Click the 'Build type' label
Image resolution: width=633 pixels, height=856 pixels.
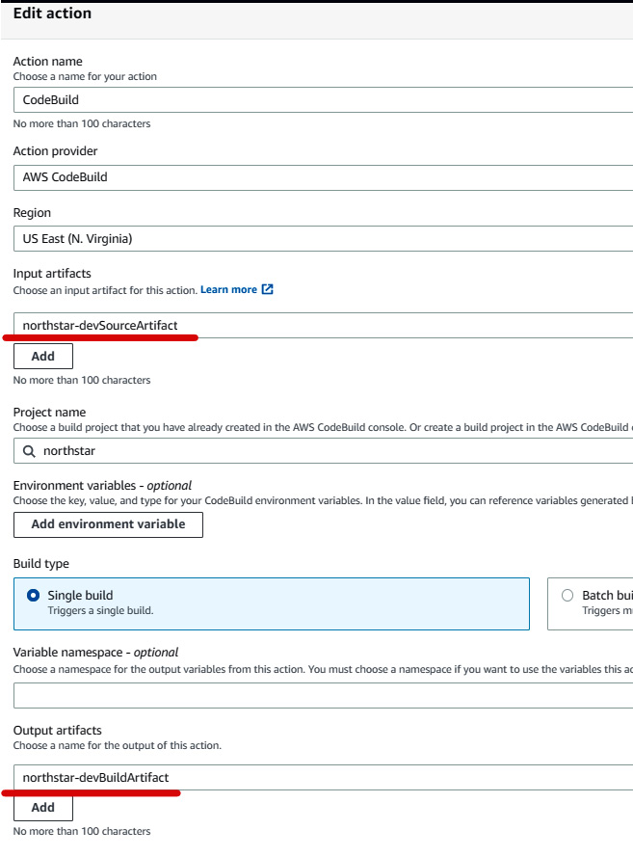coord(40,563)
